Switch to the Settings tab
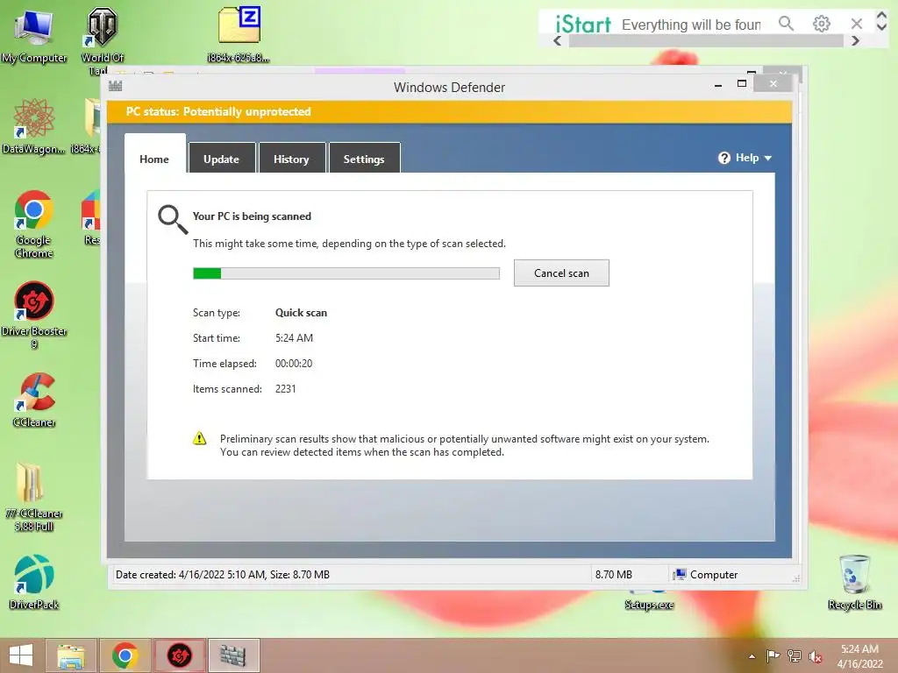This screenshot has width=898, height=673. click(x=364, y=159)
